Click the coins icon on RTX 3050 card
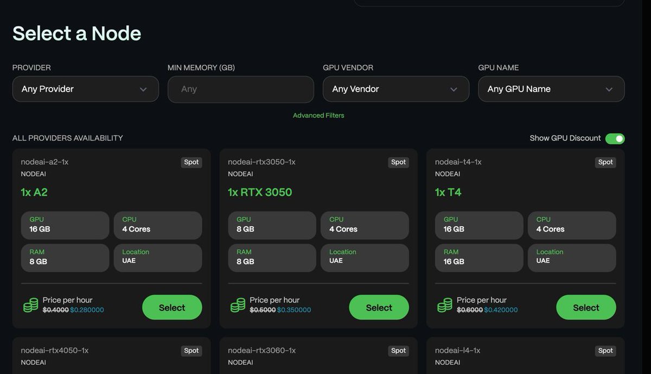The image size is (651, 374). coord(238,305)
